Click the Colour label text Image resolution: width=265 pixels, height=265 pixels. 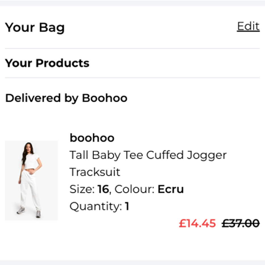pyautogui.click(x=135, y=189)
